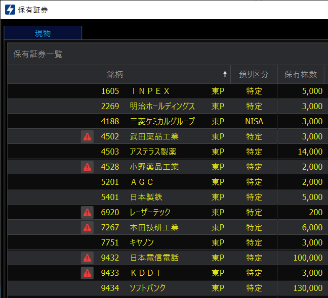This screenshot has width=328, height=298.
Task: Select ＩＮＰＥＸ stock name
Action: pyautogui.click(x=151, y=91)
